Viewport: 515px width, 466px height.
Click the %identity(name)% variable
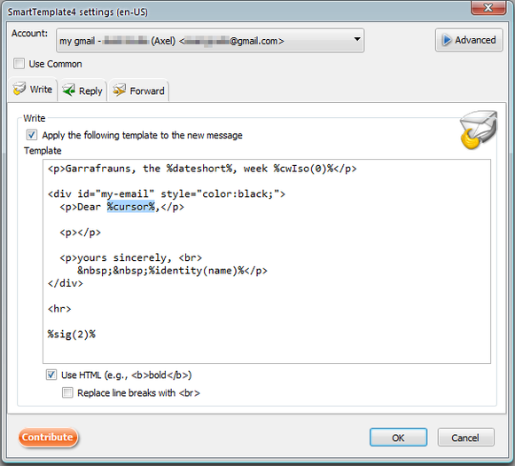point(196,271)
